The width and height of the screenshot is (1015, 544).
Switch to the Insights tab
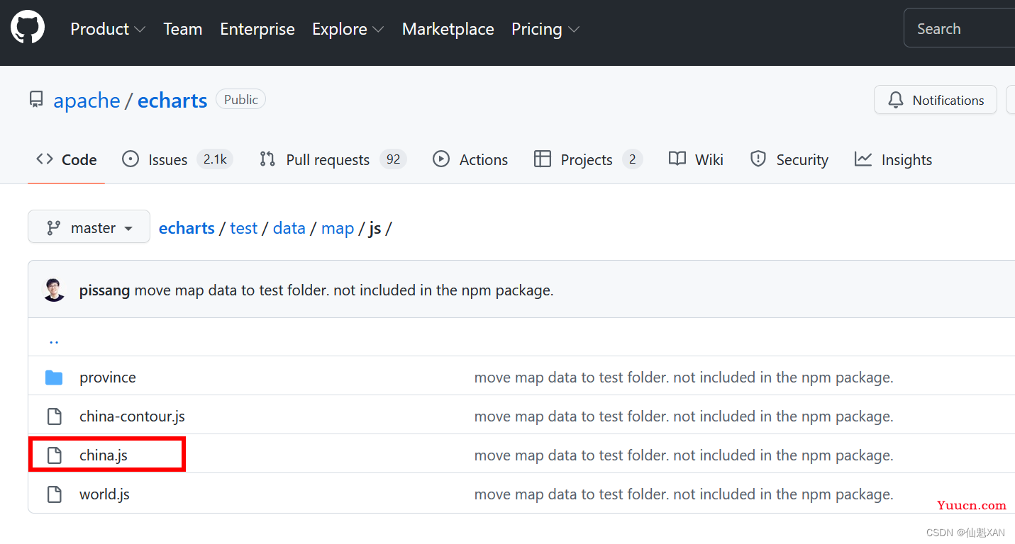coord(893,160)
